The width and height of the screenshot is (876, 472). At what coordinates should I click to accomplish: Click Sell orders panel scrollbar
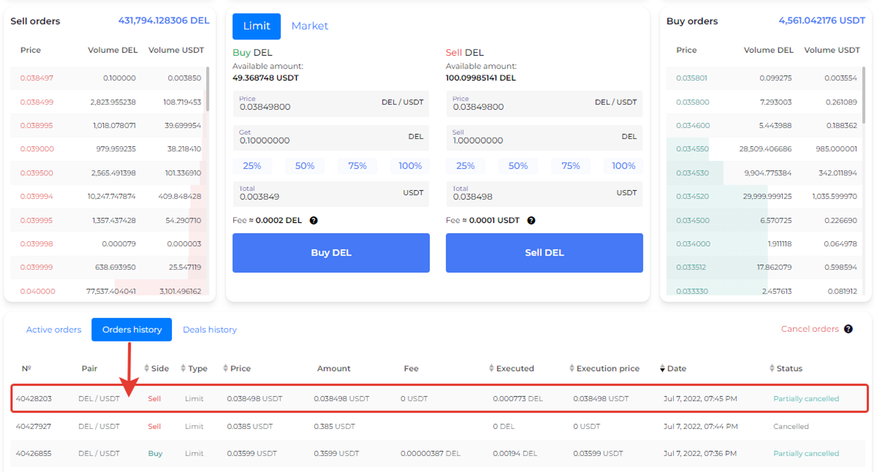pos(208,89)
